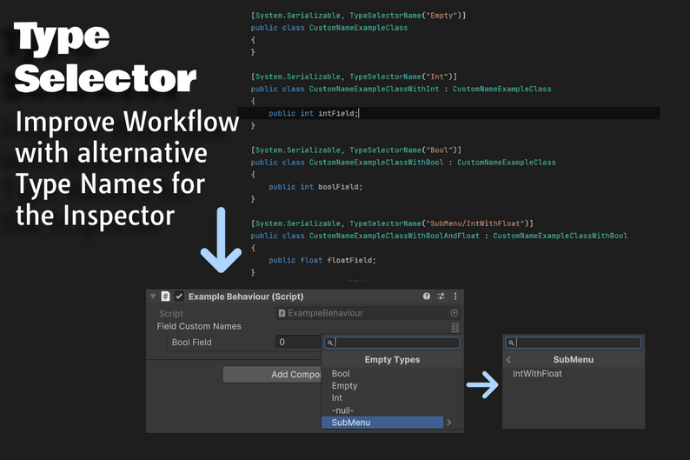Choose Int in type list

coord(392,398)
